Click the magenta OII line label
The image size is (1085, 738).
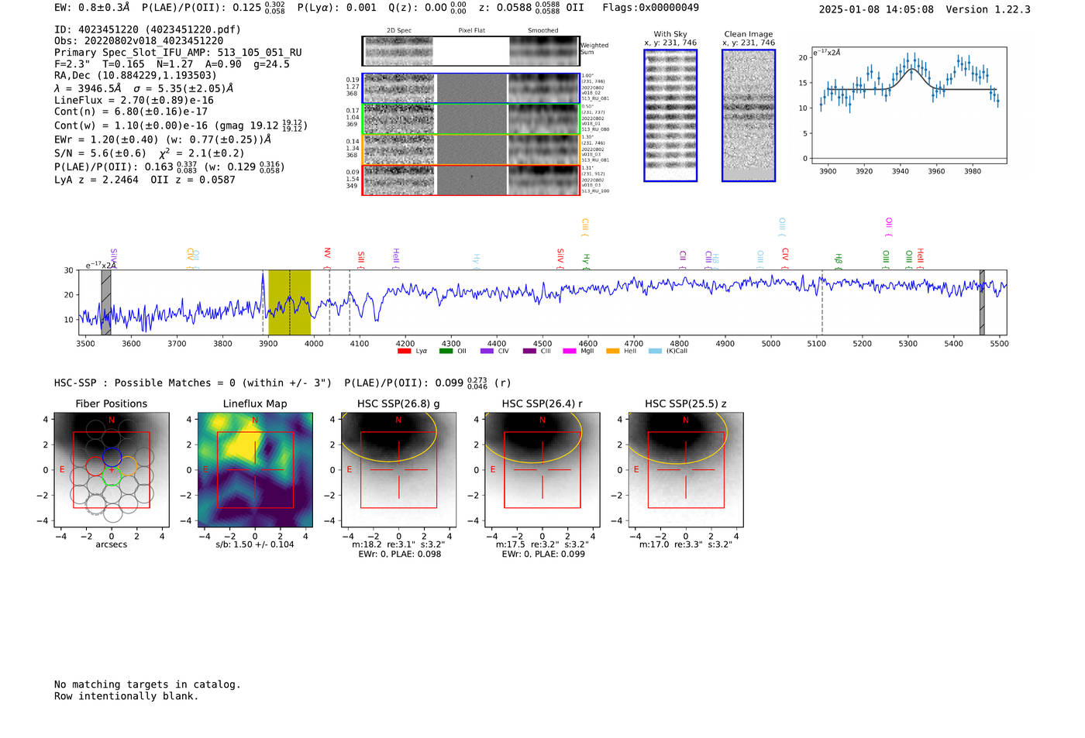(x=889, y=223)
